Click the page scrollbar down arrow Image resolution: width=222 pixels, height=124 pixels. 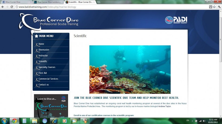pyautogui.click(x=221, y=116)
